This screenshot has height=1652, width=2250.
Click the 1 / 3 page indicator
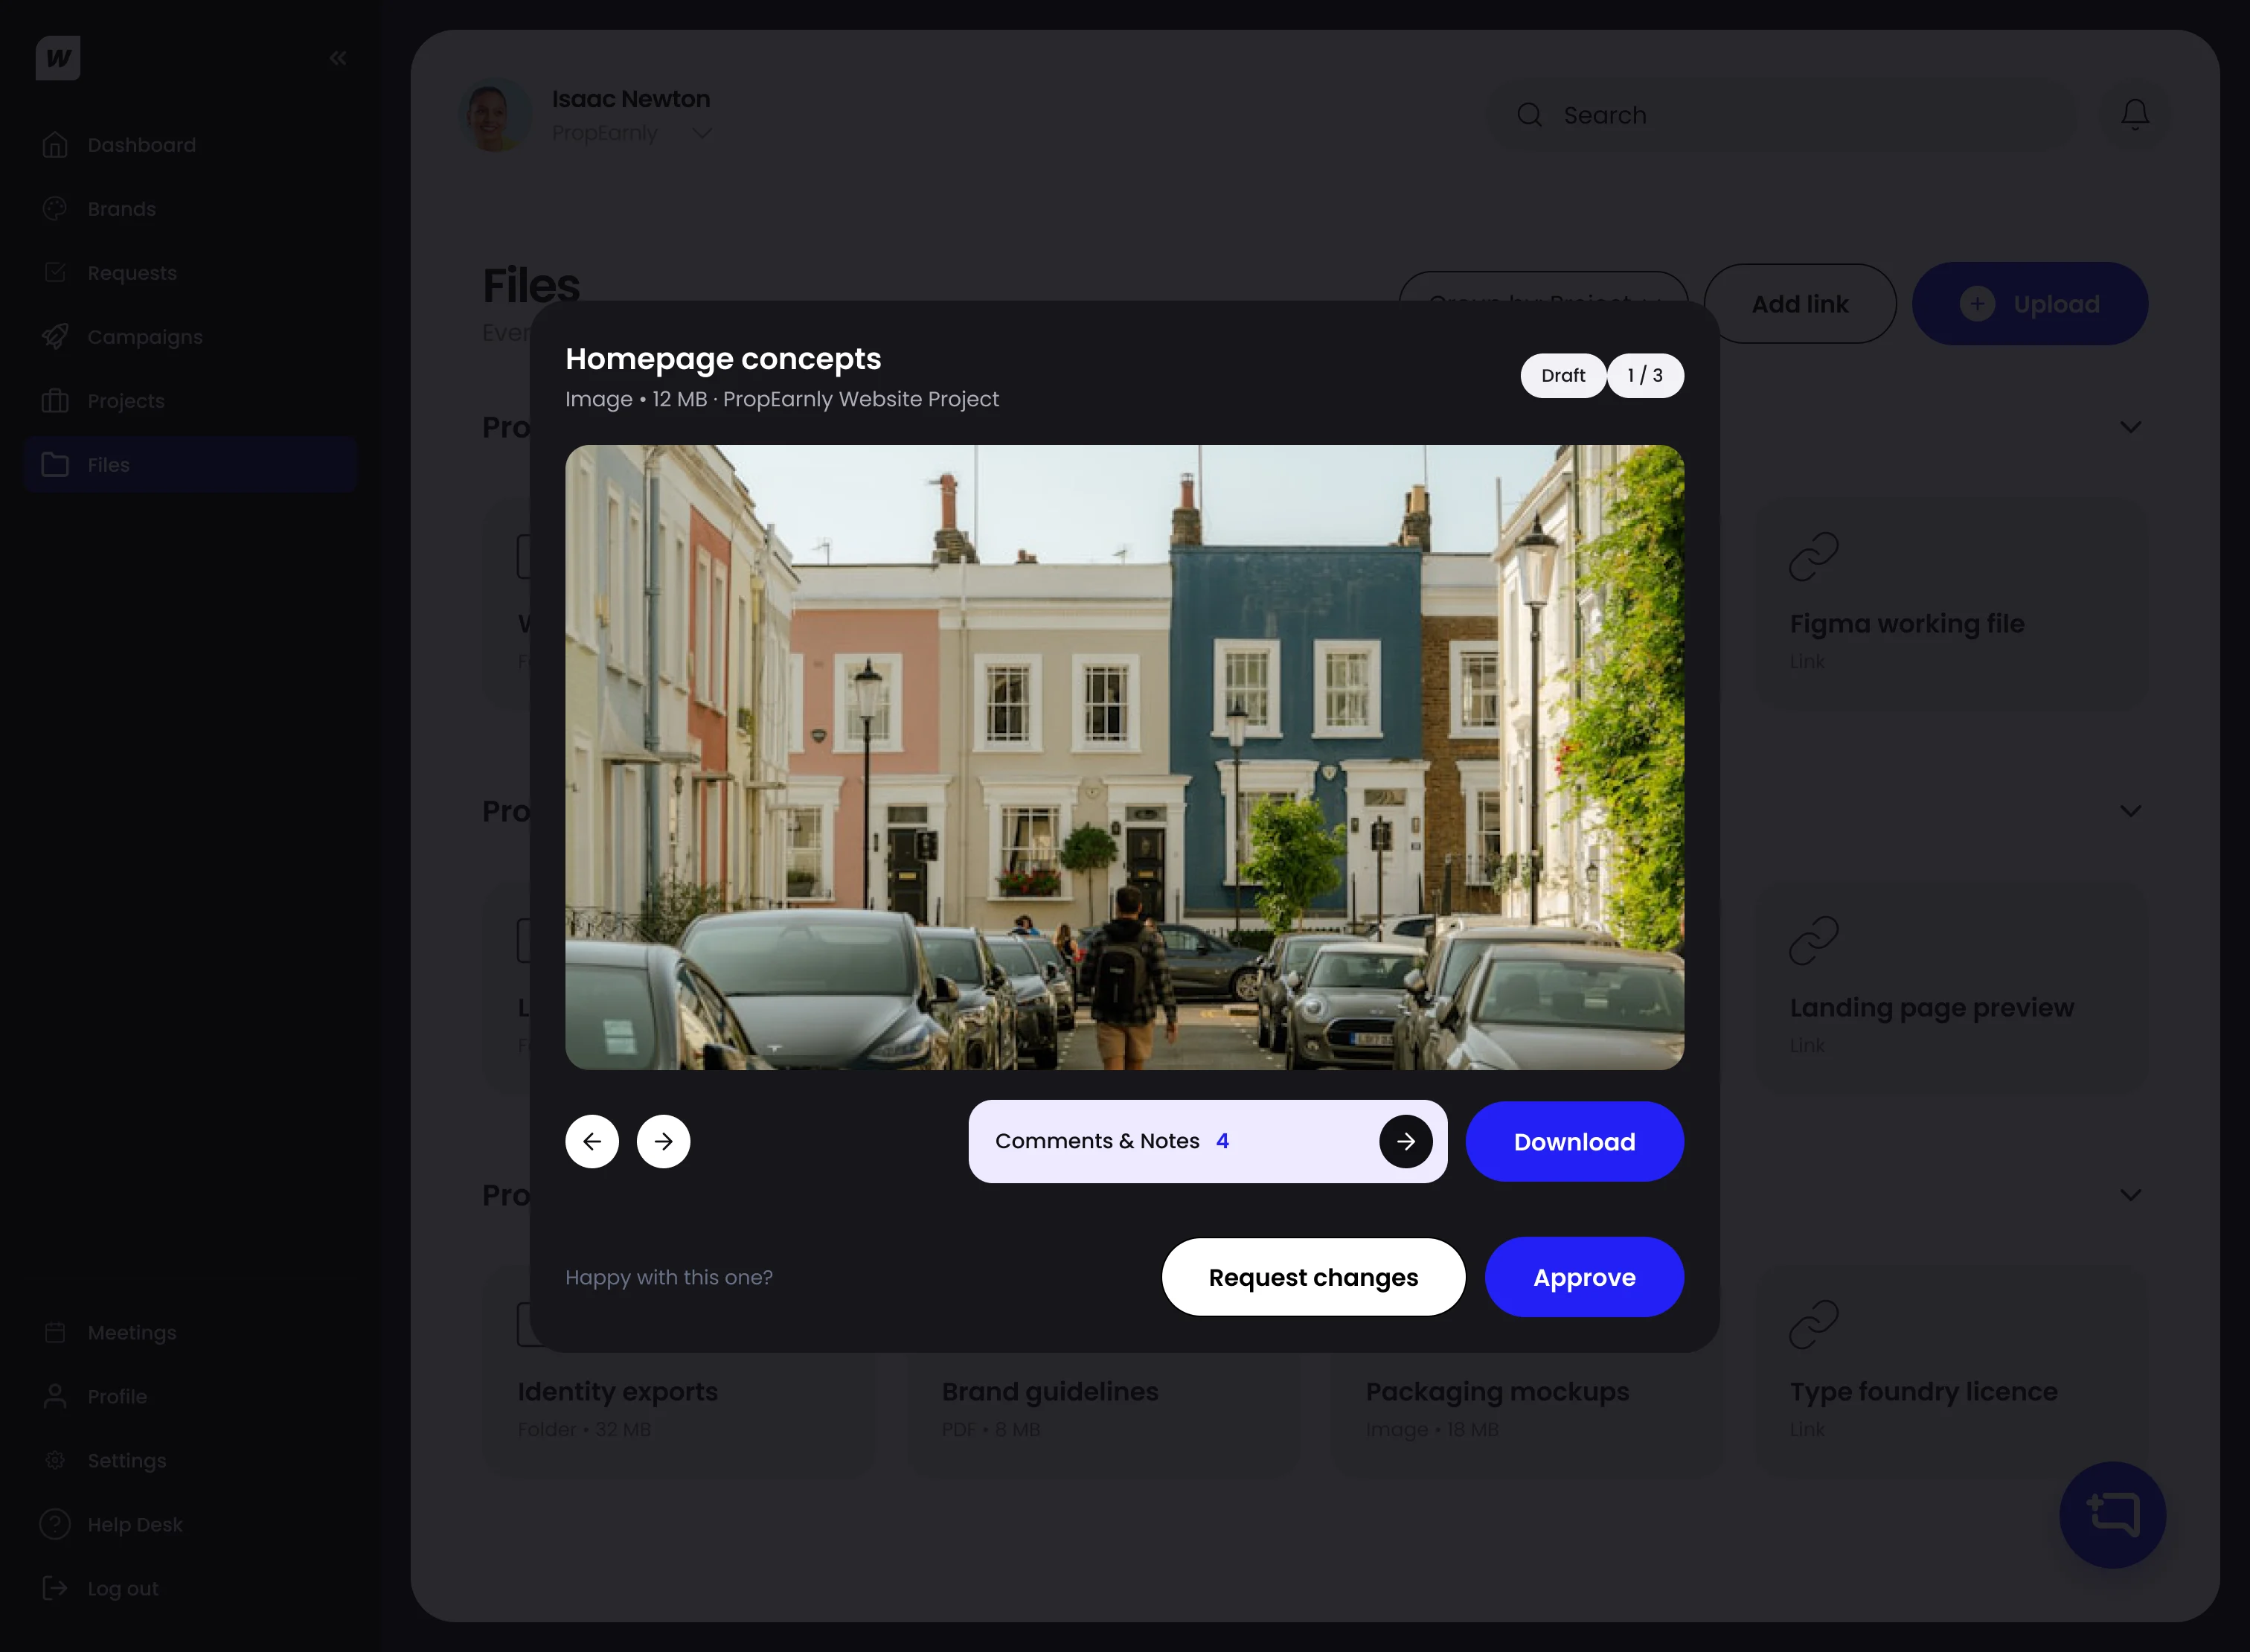point(1644,375)
